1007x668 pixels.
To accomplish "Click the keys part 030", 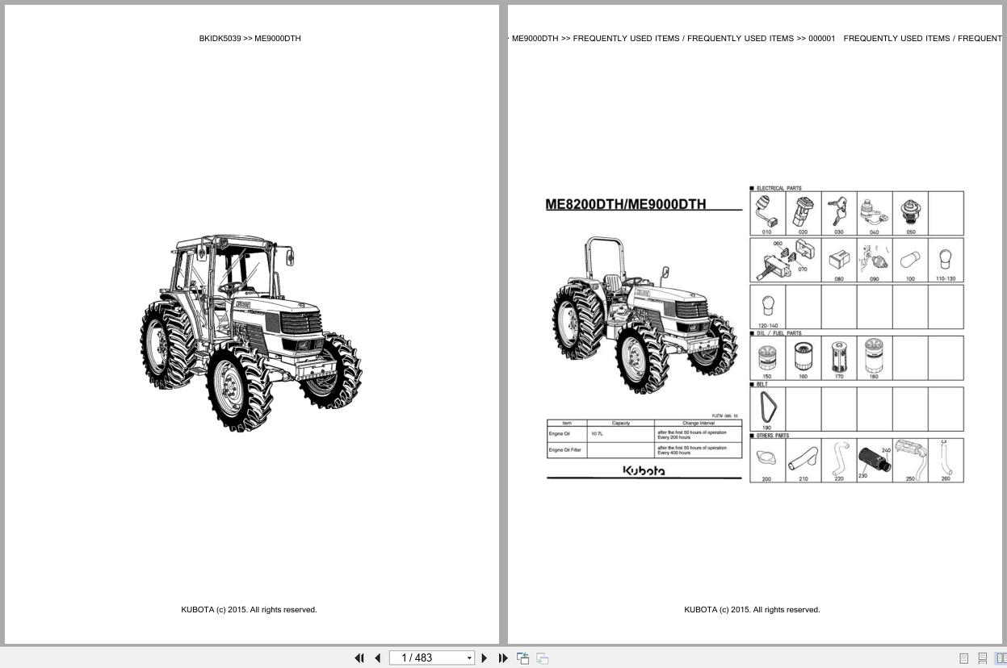I will tap(839, 213).
